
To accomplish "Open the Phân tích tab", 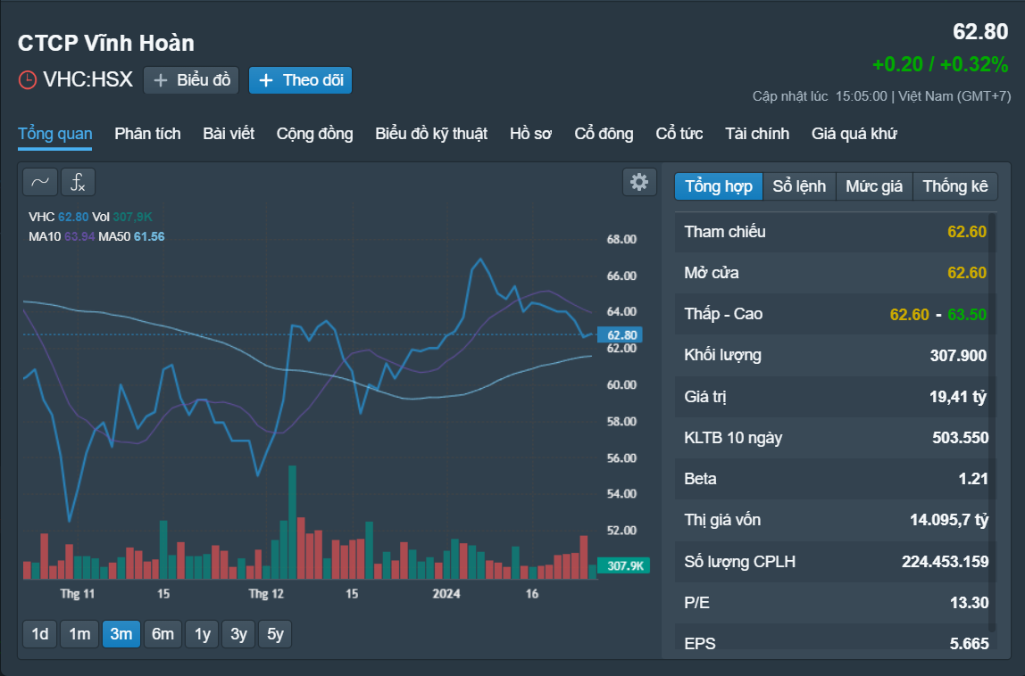I will [147, 134].
